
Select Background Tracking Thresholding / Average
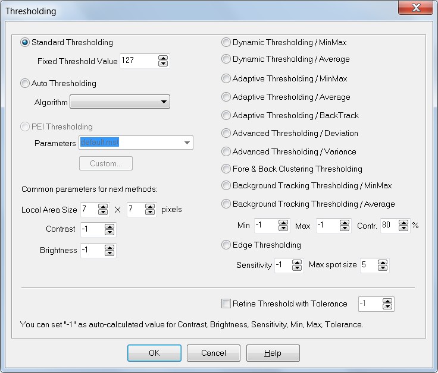click(226, 204)
